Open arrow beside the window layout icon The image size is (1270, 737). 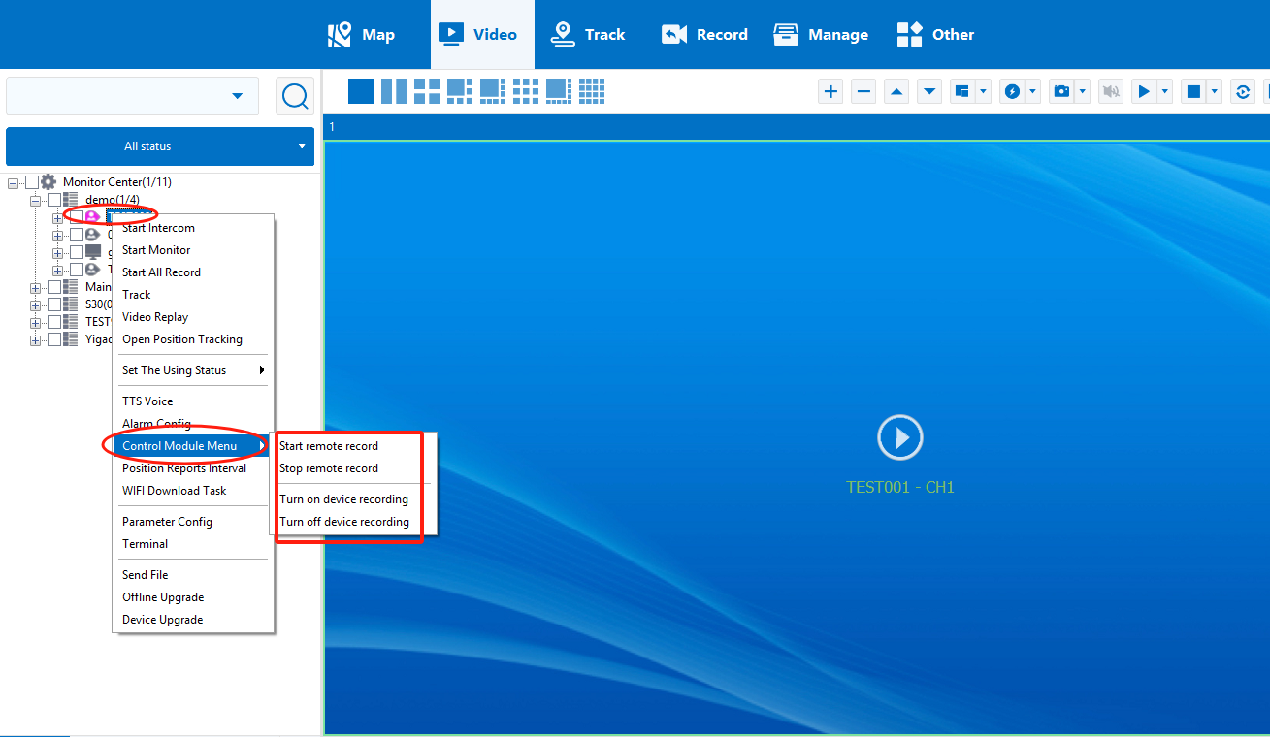[x=984, y=91]
